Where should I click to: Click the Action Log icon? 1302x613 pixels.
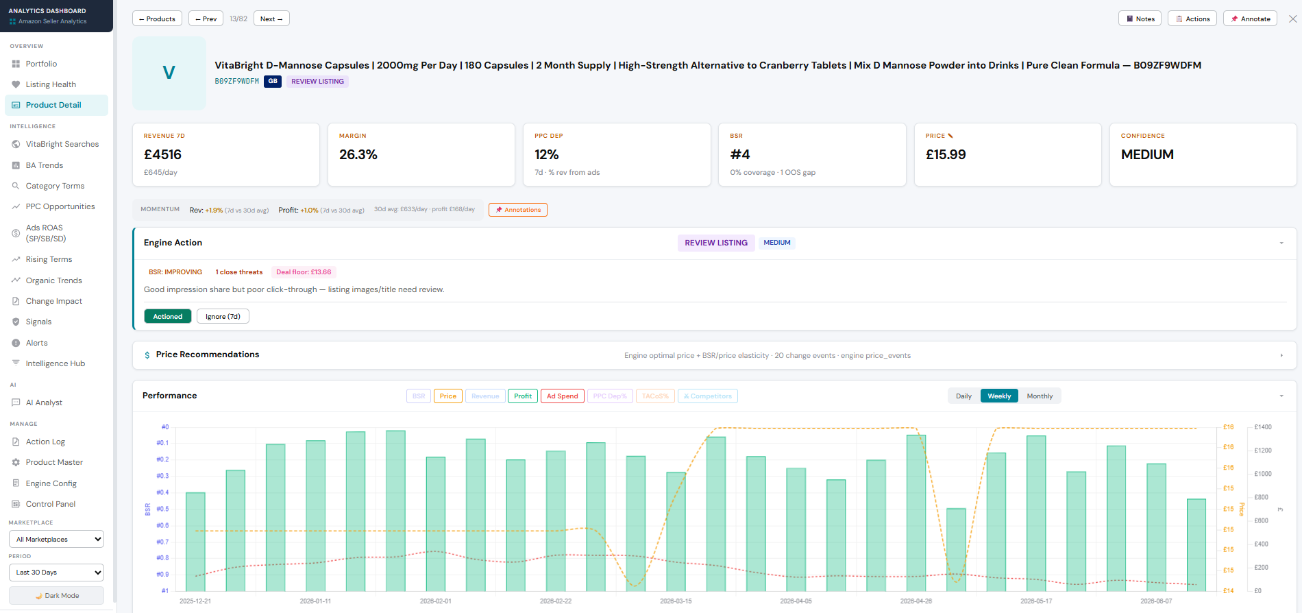[16, 442]
